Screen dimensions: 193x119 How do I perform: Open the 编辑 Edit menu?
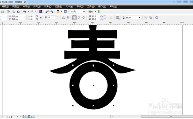click(x=5, y=6)
